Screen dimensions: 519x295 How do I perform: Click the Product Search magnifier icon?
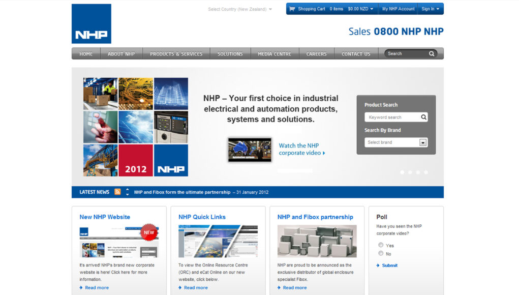[423, 117]
